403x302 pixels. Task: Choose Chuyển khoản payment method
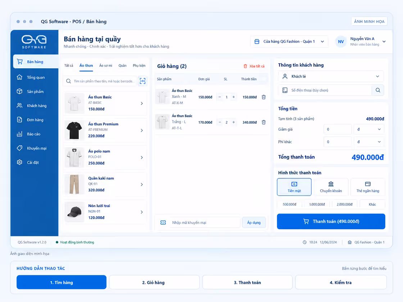tap(331, 187)
